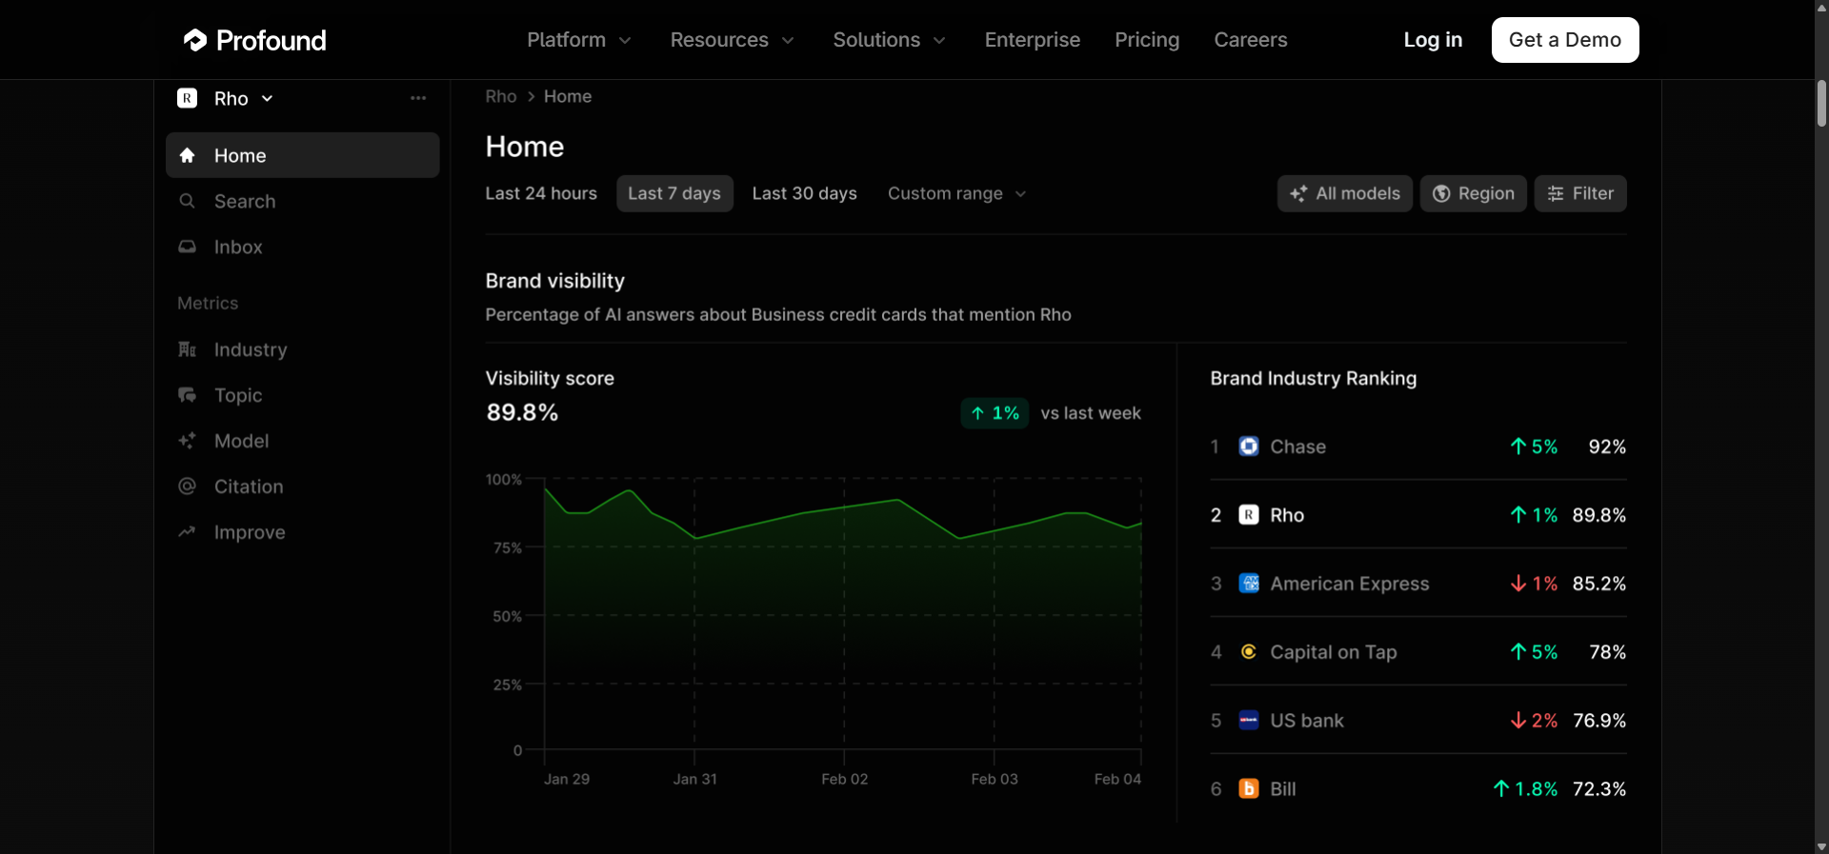Click the All models button
Image resolution: width=1829 pixels, height=854 pixels.
(1344, 193)
